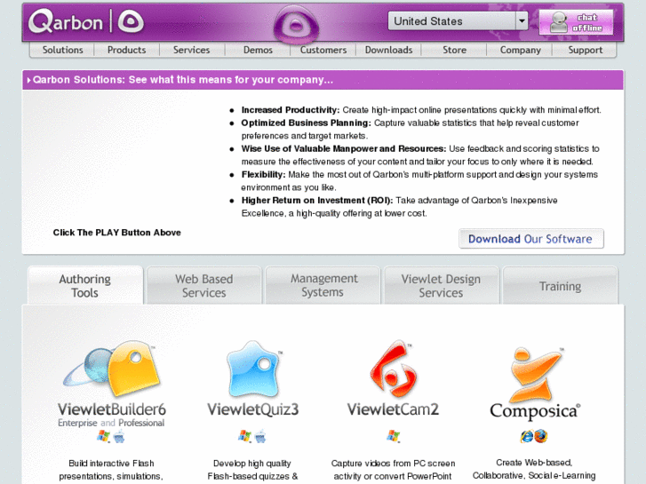
Task: Click Mac icon under ViewletQuiz3
Action: pos(260,436)
